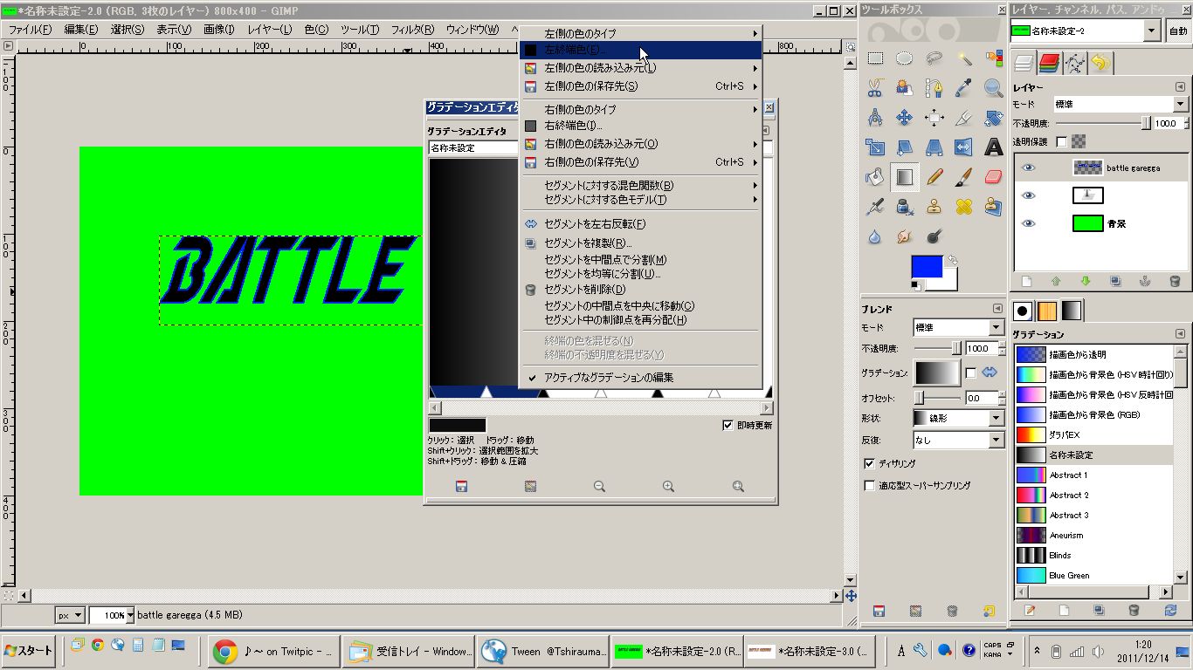
Task: Select the Zoom magnifier tool
Action: coord(994,88)
